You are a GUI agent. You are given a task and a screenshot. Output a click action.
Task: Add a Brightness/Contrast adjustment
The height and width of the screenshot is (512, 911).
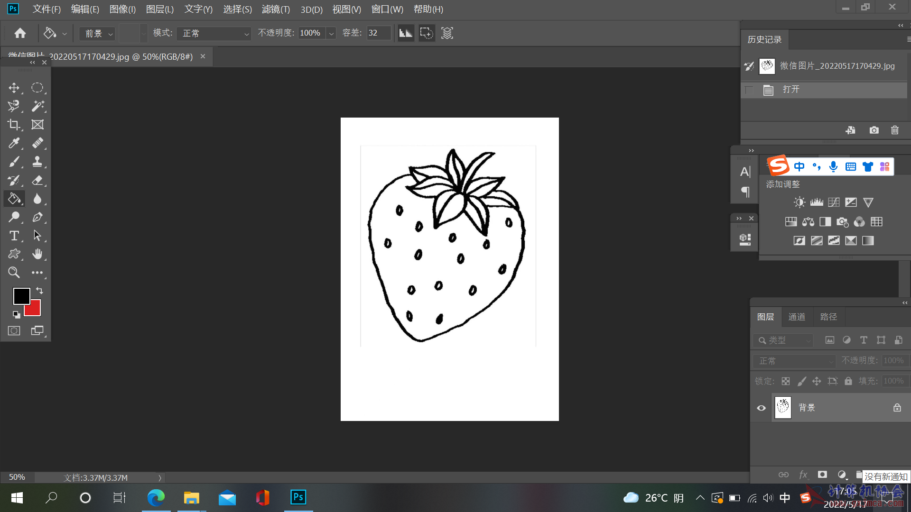coord(799,202)
